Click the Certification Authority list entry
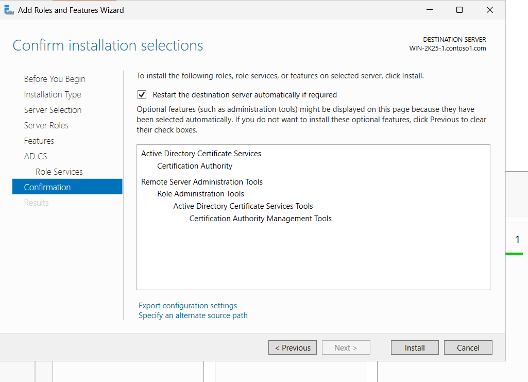528x382 pixels. pyautogui.click(x=195, y=166)
